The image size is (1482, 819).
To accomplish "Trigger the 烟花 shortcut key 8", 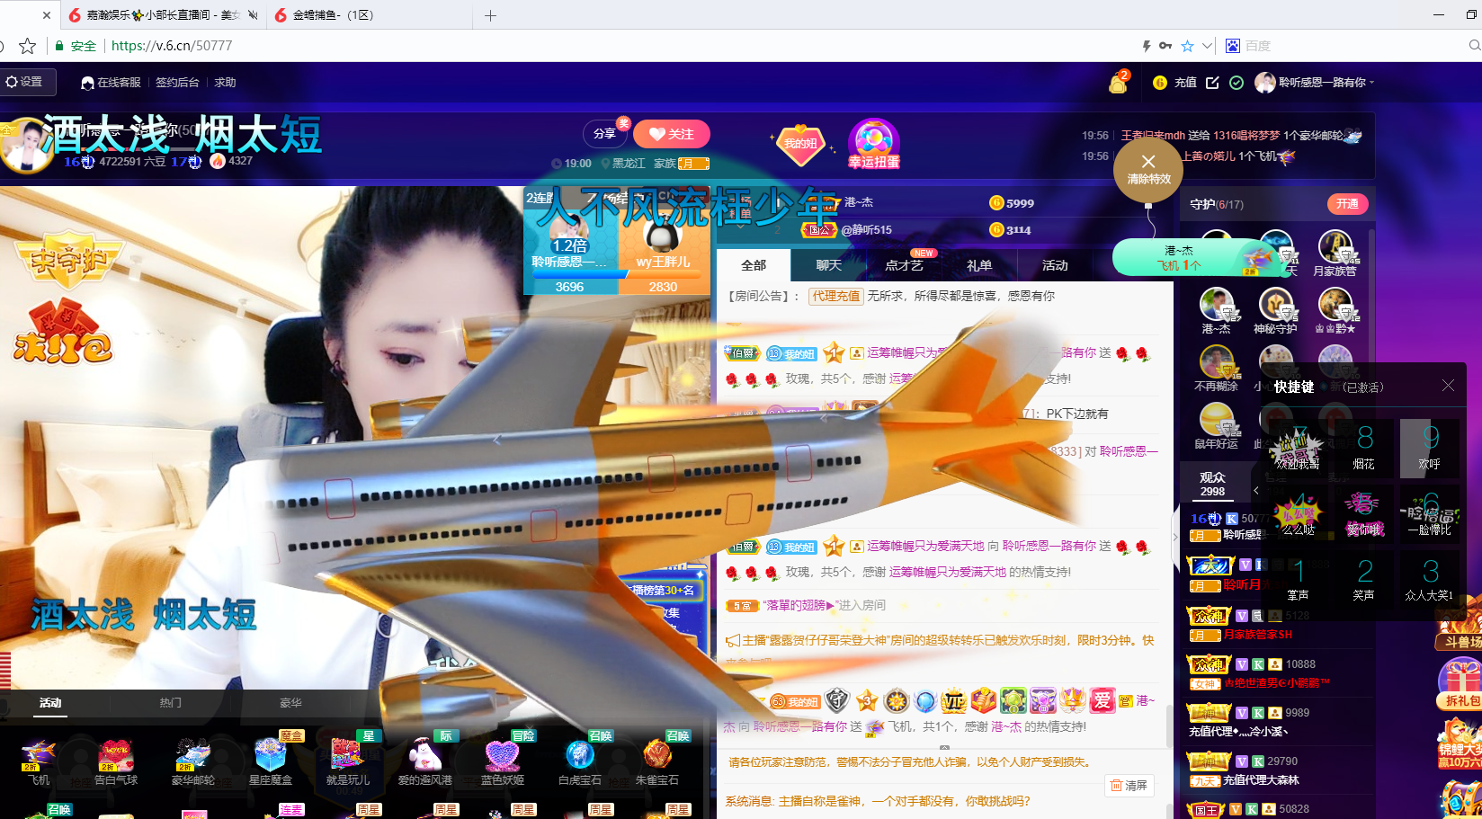I will [x=1364, y=447].
